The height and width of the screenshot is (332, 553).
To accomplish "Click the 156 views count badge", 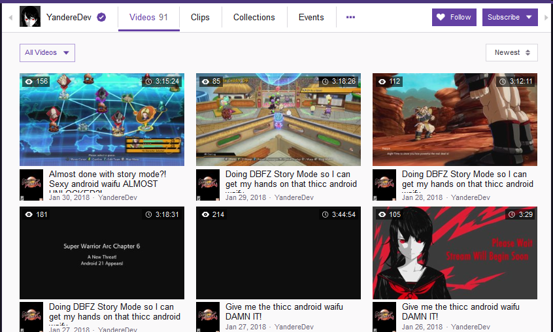I will (37, 82).
